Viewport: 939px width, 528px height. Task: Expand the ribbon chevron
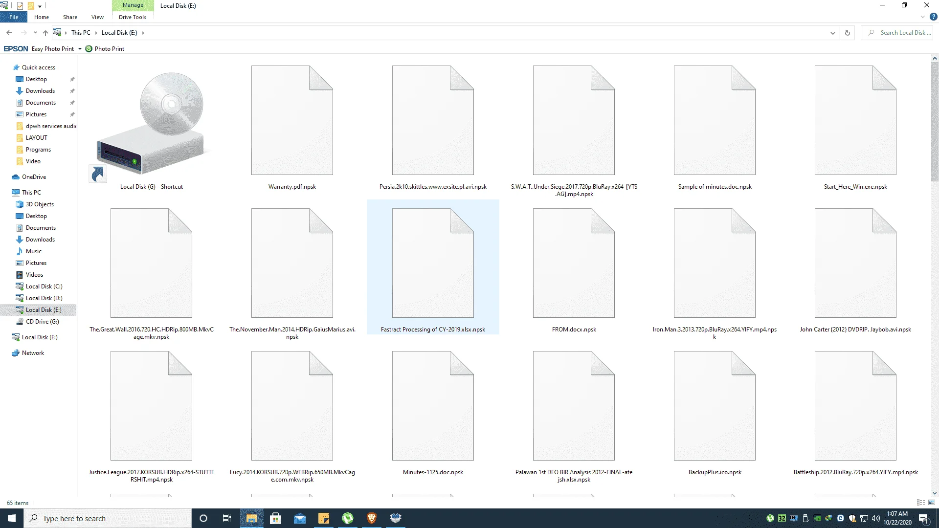[x=923, y=17]
